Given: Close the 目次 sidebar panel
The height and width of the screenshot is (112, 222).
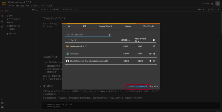Looking at the screenshot, I should (x=36, y=10).
